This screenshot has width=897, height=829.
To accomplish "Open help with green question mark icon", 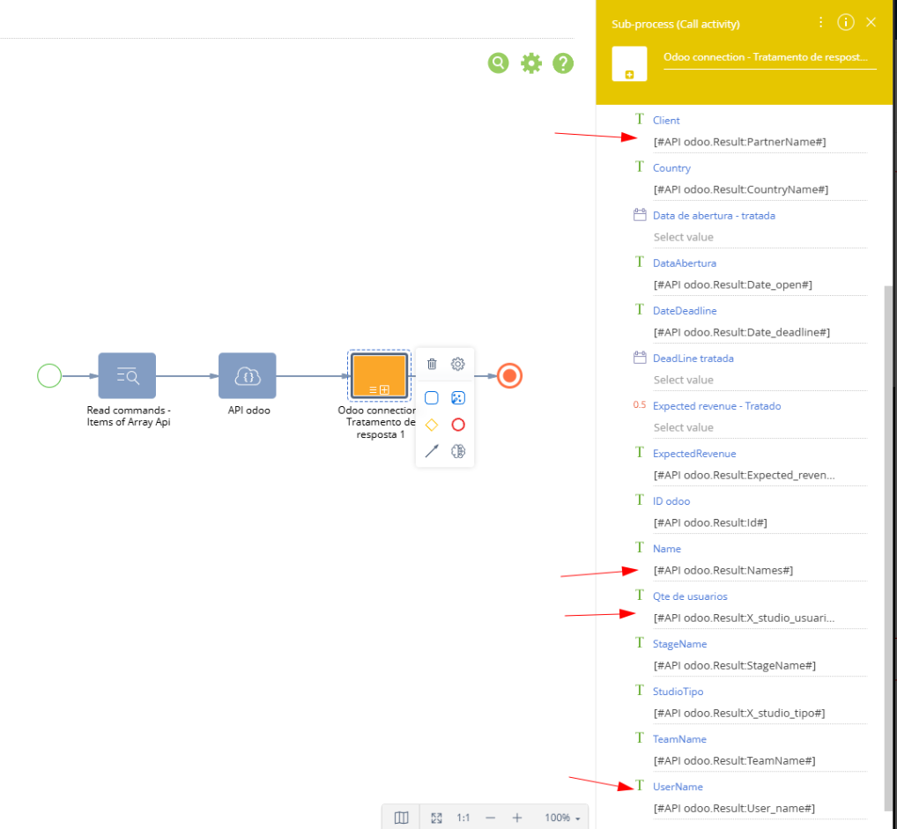I will click(x=563, y=63).
